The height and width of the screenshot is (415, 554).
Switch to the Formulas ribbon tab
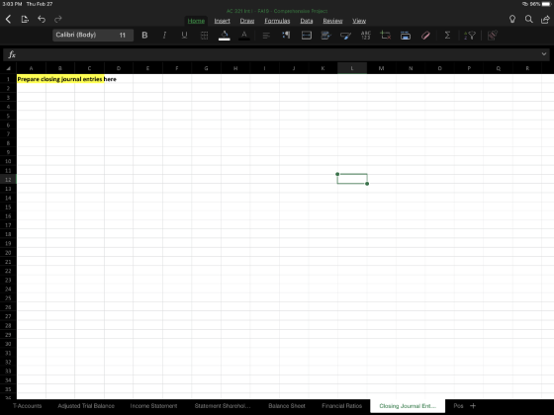tap(277, 21)
